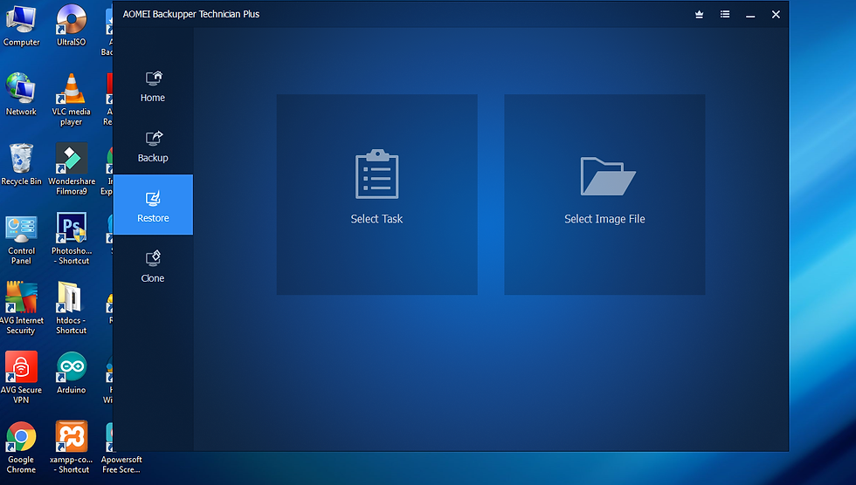
Task: Click the AOMEI Backupper Technician Plus title text
Action: click(x=191, y=14)
